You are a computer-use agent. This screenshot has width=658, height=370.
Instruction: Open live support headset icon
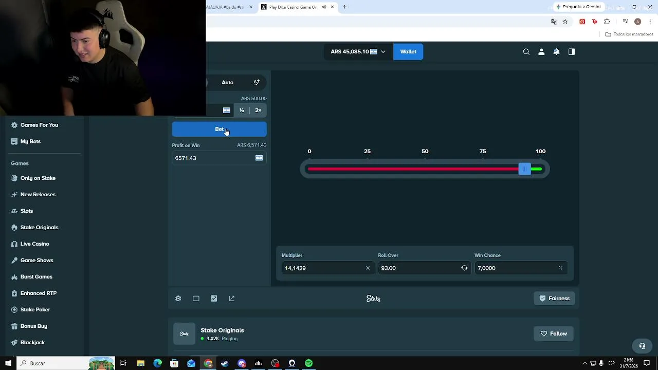[x=642, y=346]
